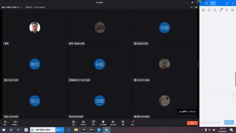Click the orange end meeting button
This screenshot has height=133, width=236.
point(192,123)
